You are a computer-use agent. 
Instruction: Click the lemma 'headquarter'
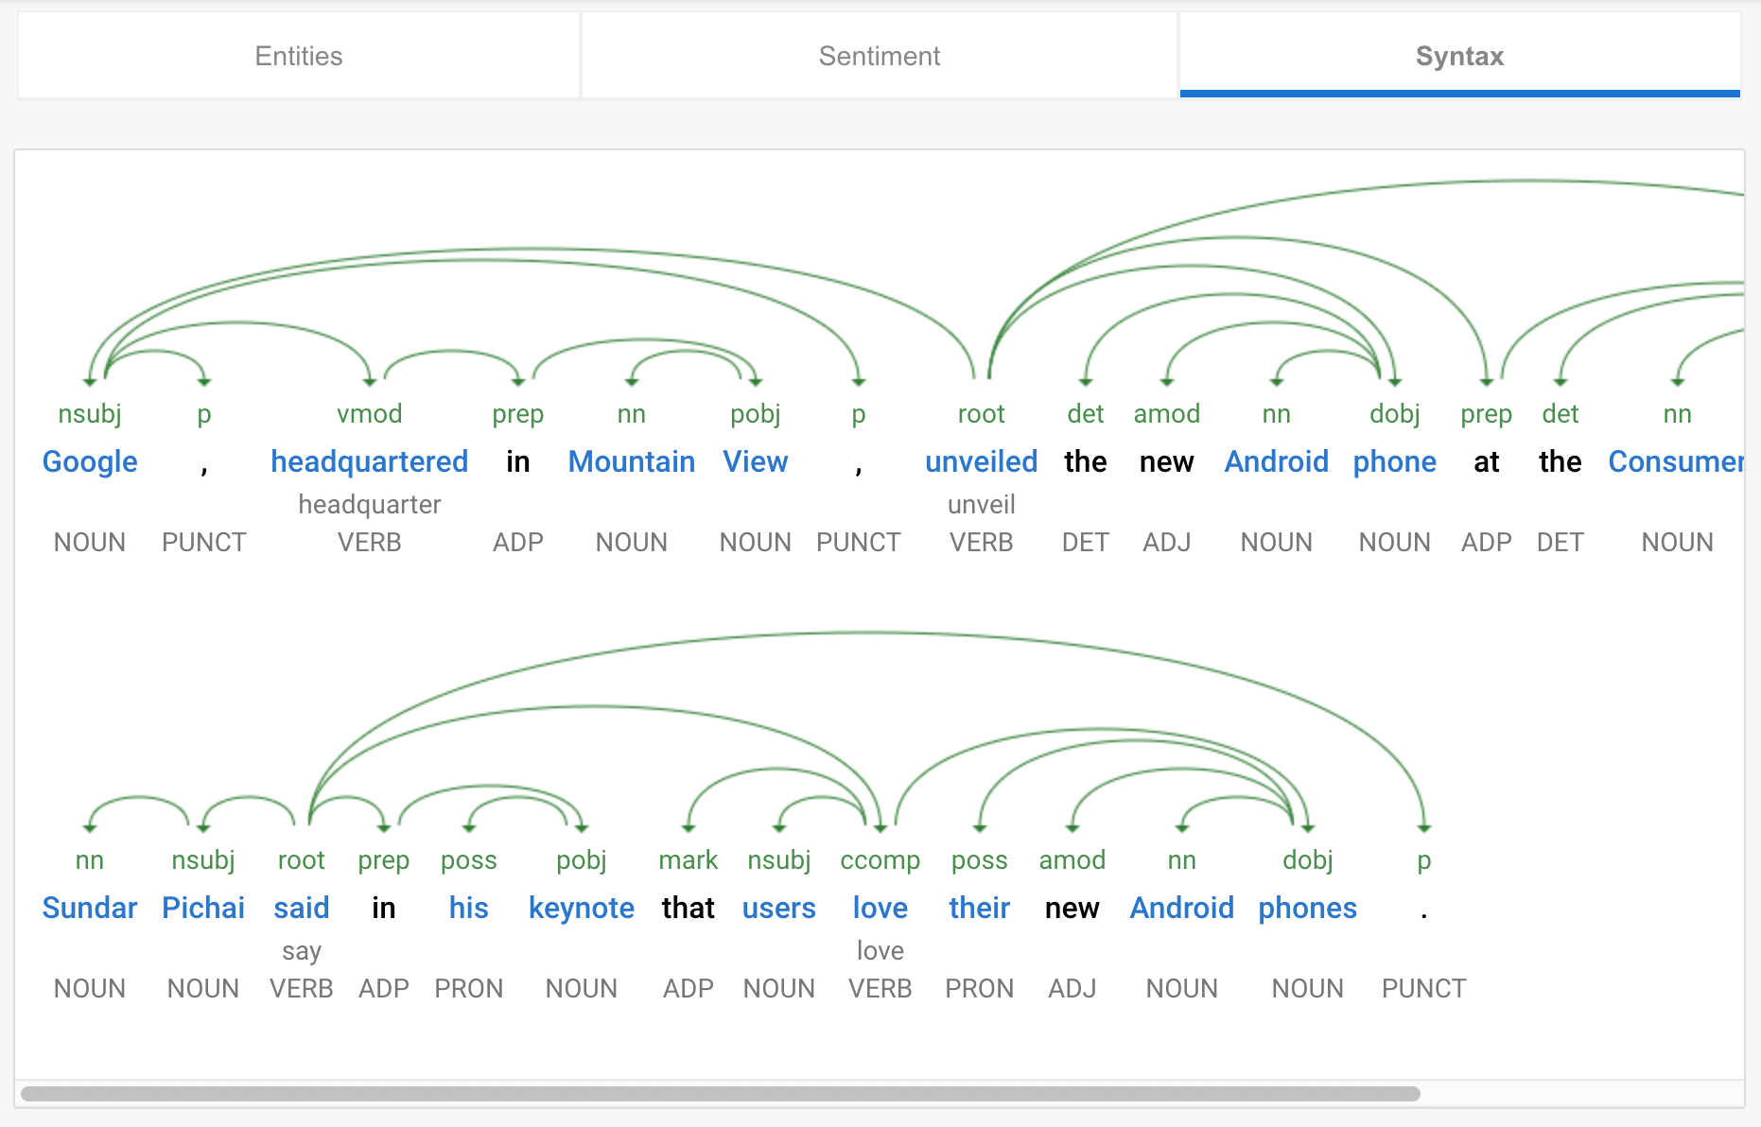click(x=369, y=505)
